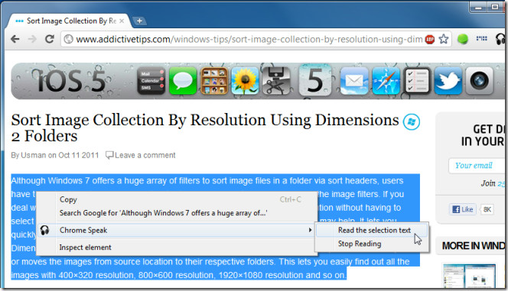Image resolution: width=508 pixels, height=291 pixels.
Task: Click the Twitter bird icon
Action: click(x=448, y=81)
